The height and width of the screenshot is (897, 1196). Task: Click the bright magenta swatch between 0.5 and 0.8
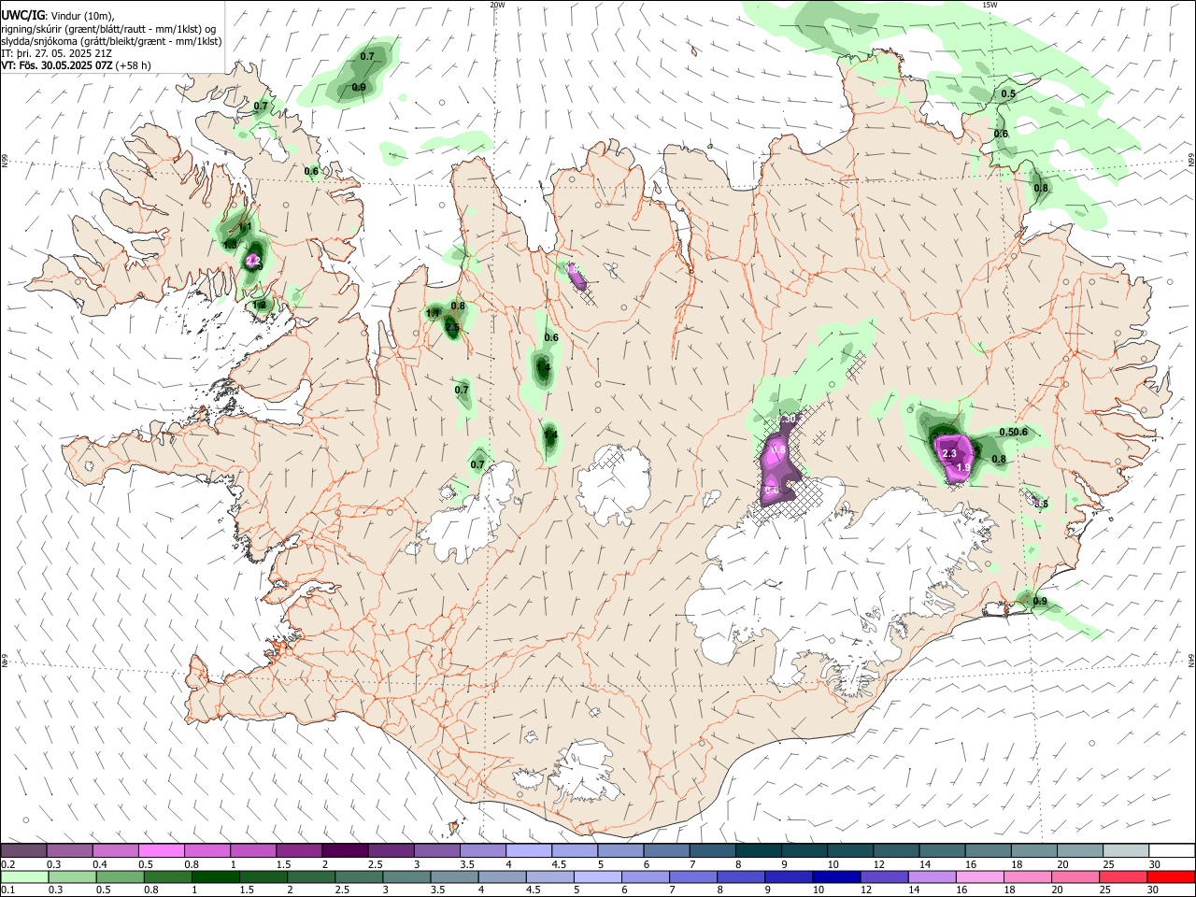tap(162, 851)
